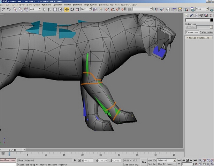Image resolution: width=214 pixels, height=166 pixels.
Task: Select the Select and Rotate tool
Action: point(72,9)
